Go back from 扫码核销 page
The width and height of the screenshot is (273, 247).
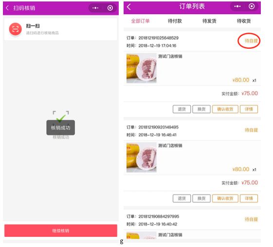7,8
